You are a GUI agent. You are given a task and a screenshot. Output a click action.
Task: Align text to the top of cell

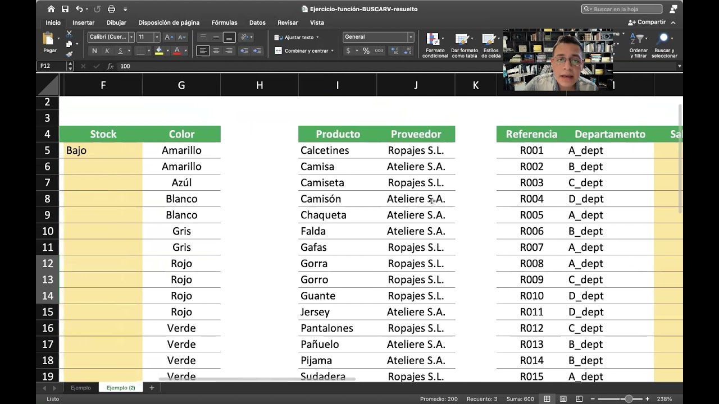point(203,37)
